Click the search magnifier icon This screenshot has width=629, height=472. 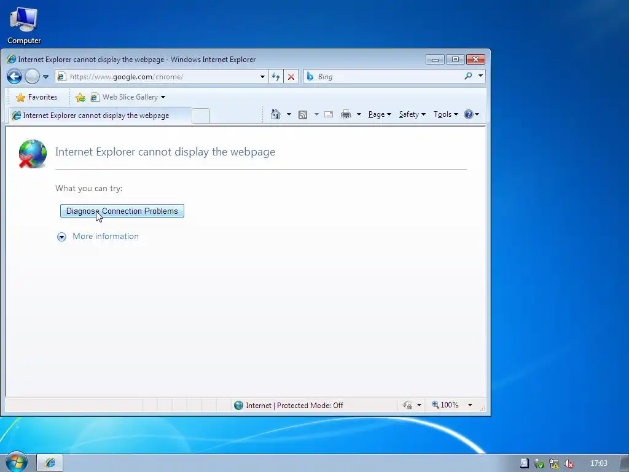click(x=468, y=76)
